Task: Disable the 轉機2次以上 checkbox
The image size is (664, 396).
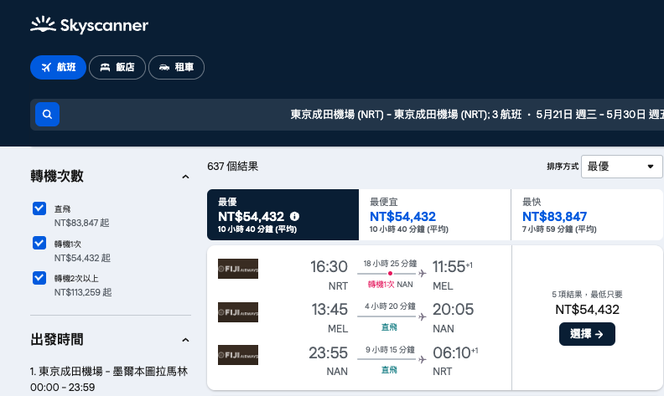Action: coord(39,277)
